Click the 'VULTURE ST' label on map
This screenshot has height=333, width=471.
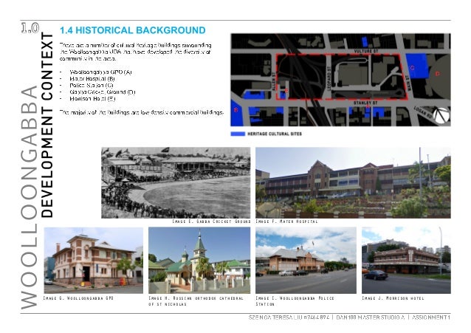(x=365, y=52)
